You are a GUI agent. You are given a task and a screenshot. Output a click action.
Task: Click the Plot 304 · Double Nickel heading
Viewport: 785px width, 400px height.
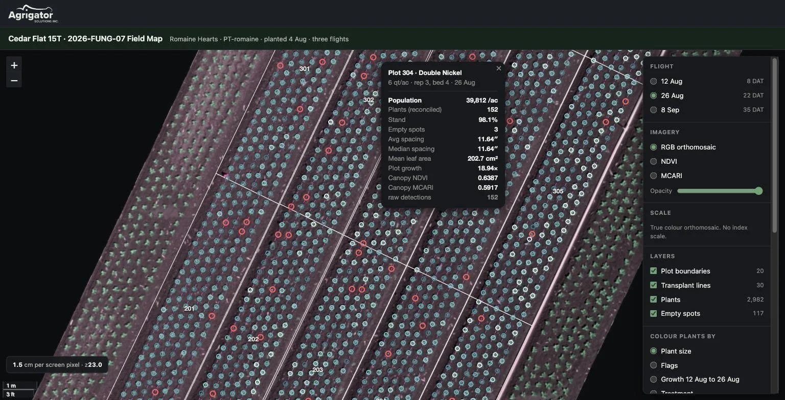[x=425, y=73]
